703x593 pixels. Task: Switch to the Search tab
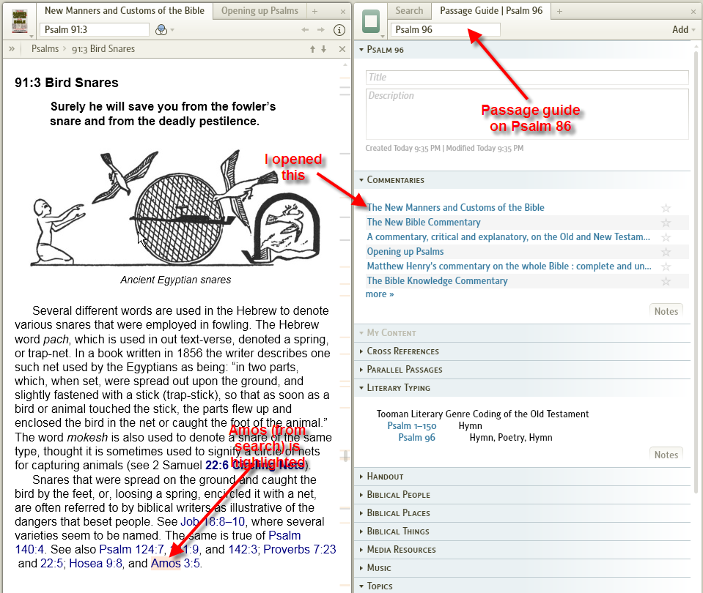[x=409, y=11]
